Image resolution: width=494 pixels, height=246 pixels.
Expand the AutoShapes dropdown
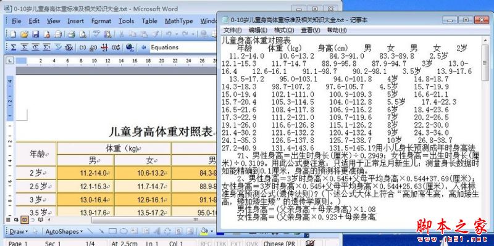point(64,232)
